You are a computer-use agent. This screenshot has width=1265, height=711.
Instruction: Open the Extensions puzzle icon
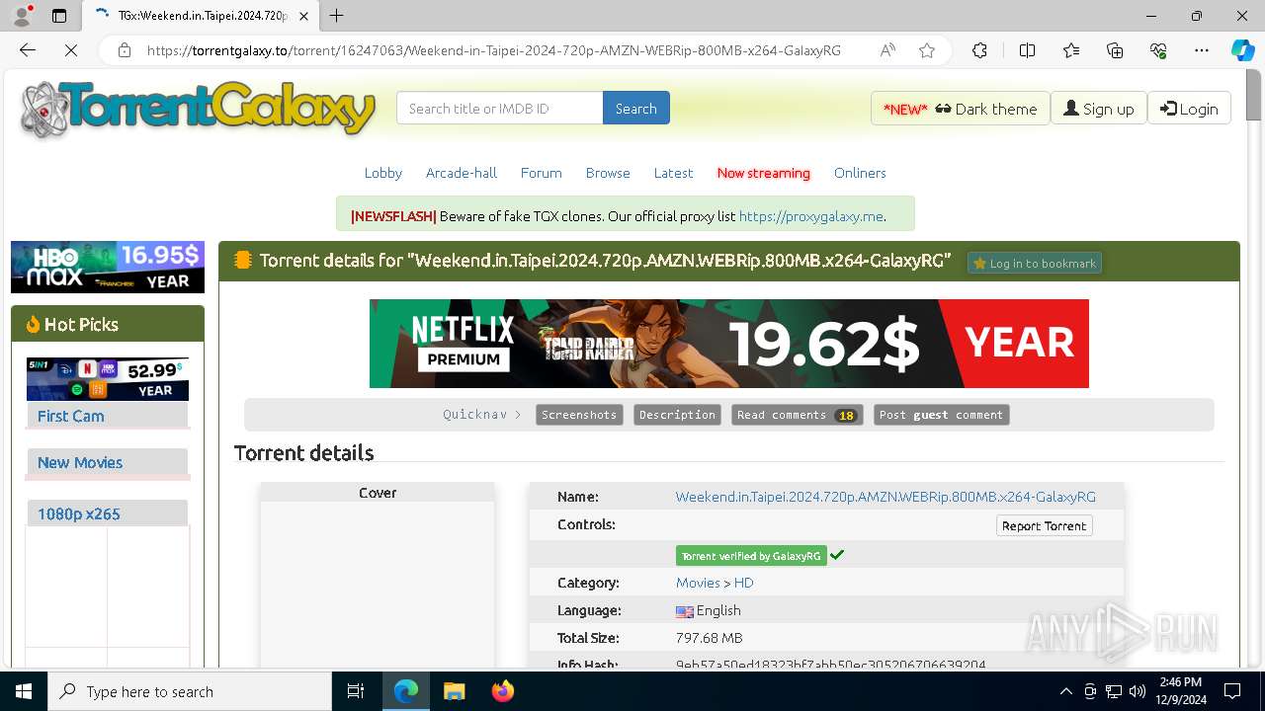979,50
